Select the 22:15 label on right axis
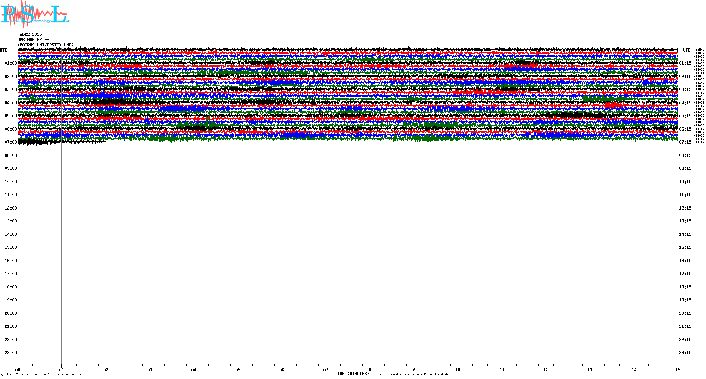Screen dimensions: 706x379 pyautogui.click(x=685, y=340)
